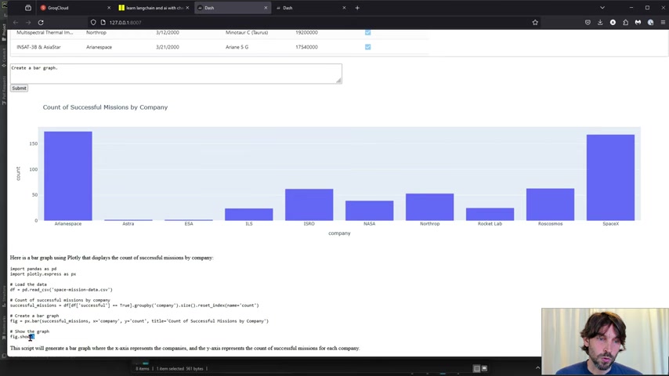Click the '3/21/2000' date cell
Image resolution: width=669 pixels, height=376 pixels.
point(168,47)
